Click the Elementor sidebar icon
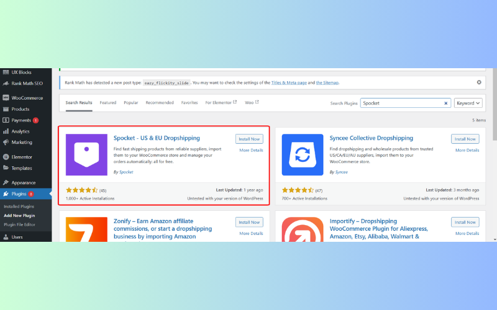Viewport: 497px width, 310px height. [x=6, y=157]
